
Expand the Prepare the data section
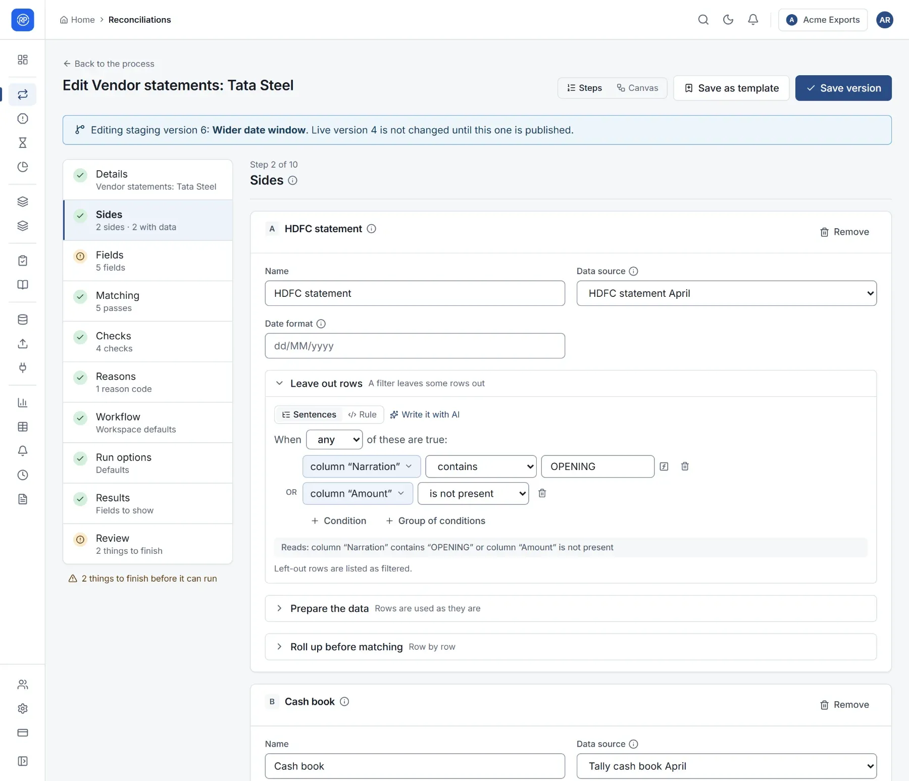571,608
